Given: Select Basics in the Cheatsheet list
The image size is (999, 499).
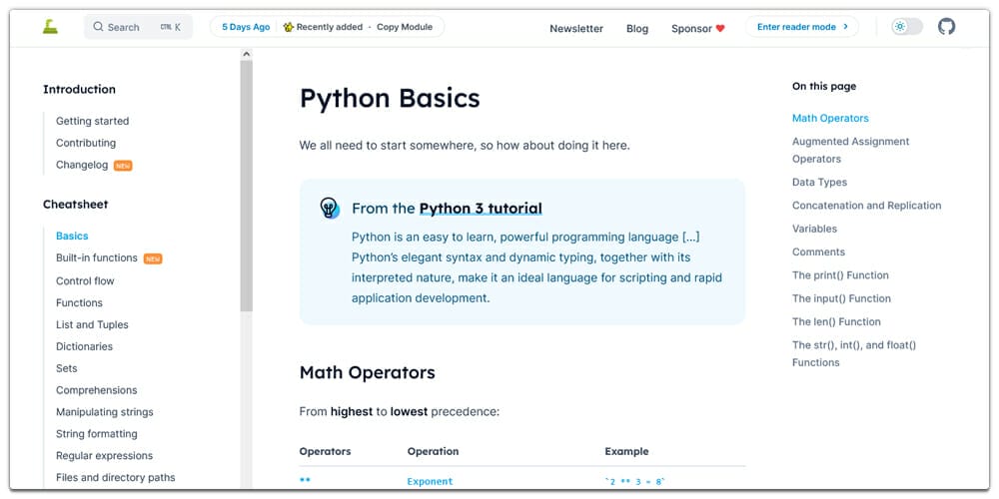Looking at the screenshot, I should click(72, 237).
